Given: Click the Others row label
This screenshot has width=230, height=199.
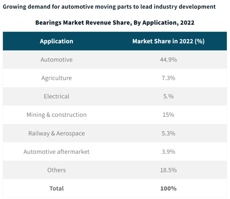Looking at the screenshot, I should coord(57,170).
